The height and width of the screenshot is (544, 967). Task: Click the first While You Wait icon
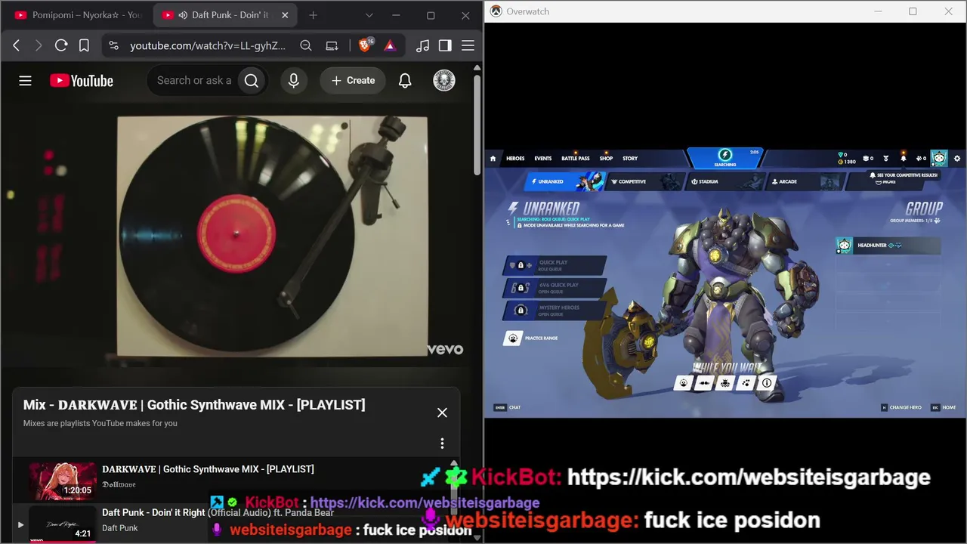pyautogui.click(x=684, y=383)
